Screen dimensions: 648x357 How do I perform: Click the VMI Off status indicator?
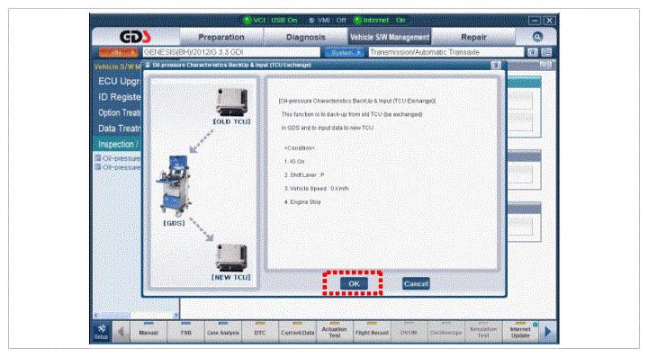328,20
